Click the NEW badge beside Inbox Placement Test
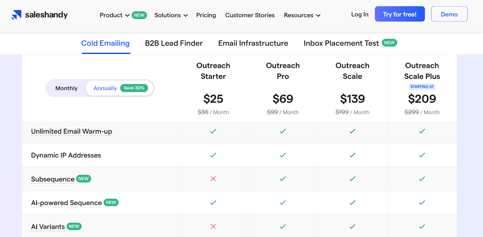 389,43
